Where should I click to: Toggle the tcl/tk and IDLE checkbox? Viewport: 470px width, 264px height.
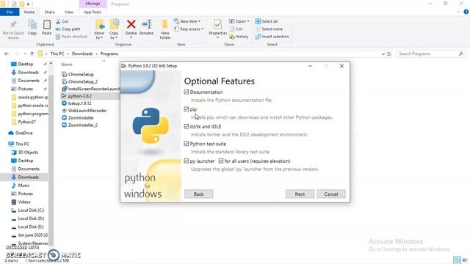click(187, 127)
